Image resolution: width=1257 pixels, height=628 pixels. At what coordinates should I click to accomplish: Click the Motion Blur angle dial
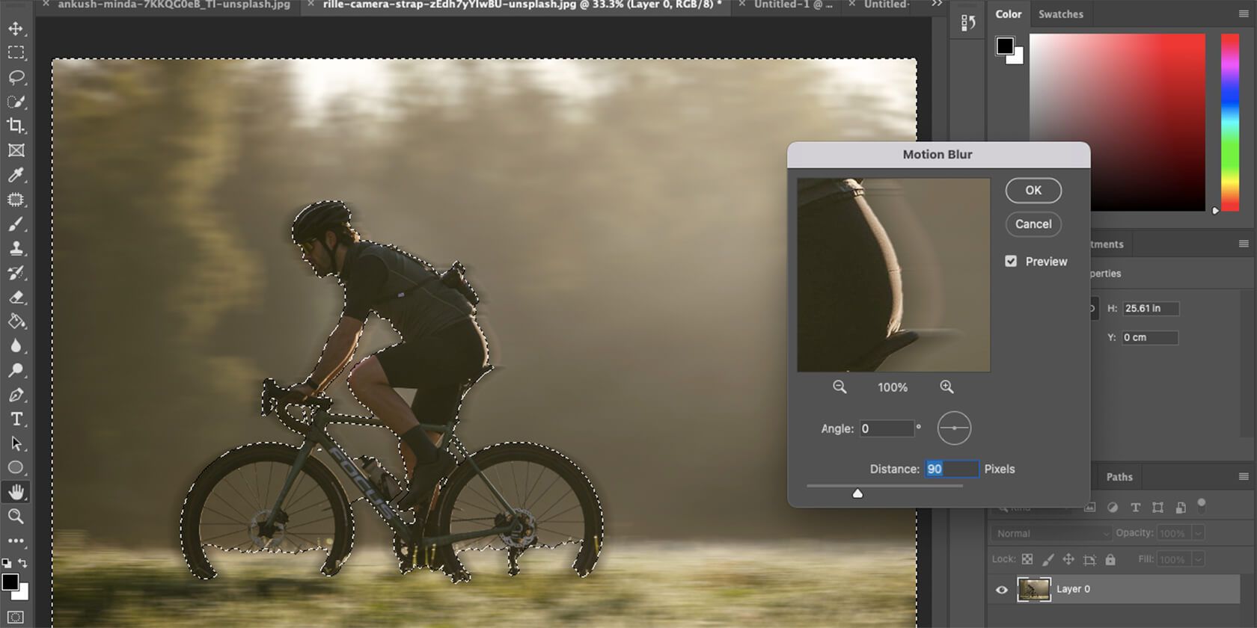(954, 428)
